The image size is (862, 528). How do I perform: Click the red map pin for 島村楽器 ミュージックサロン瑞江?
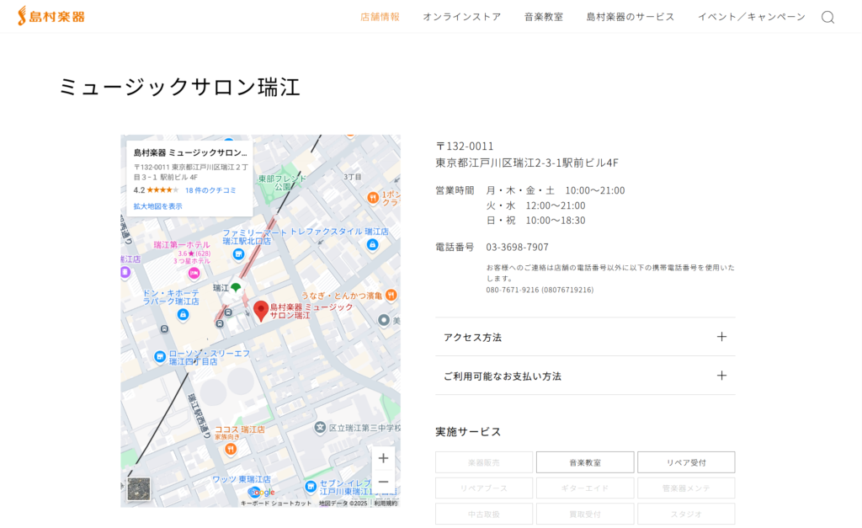pyautogui.click(x=261, y=311)
